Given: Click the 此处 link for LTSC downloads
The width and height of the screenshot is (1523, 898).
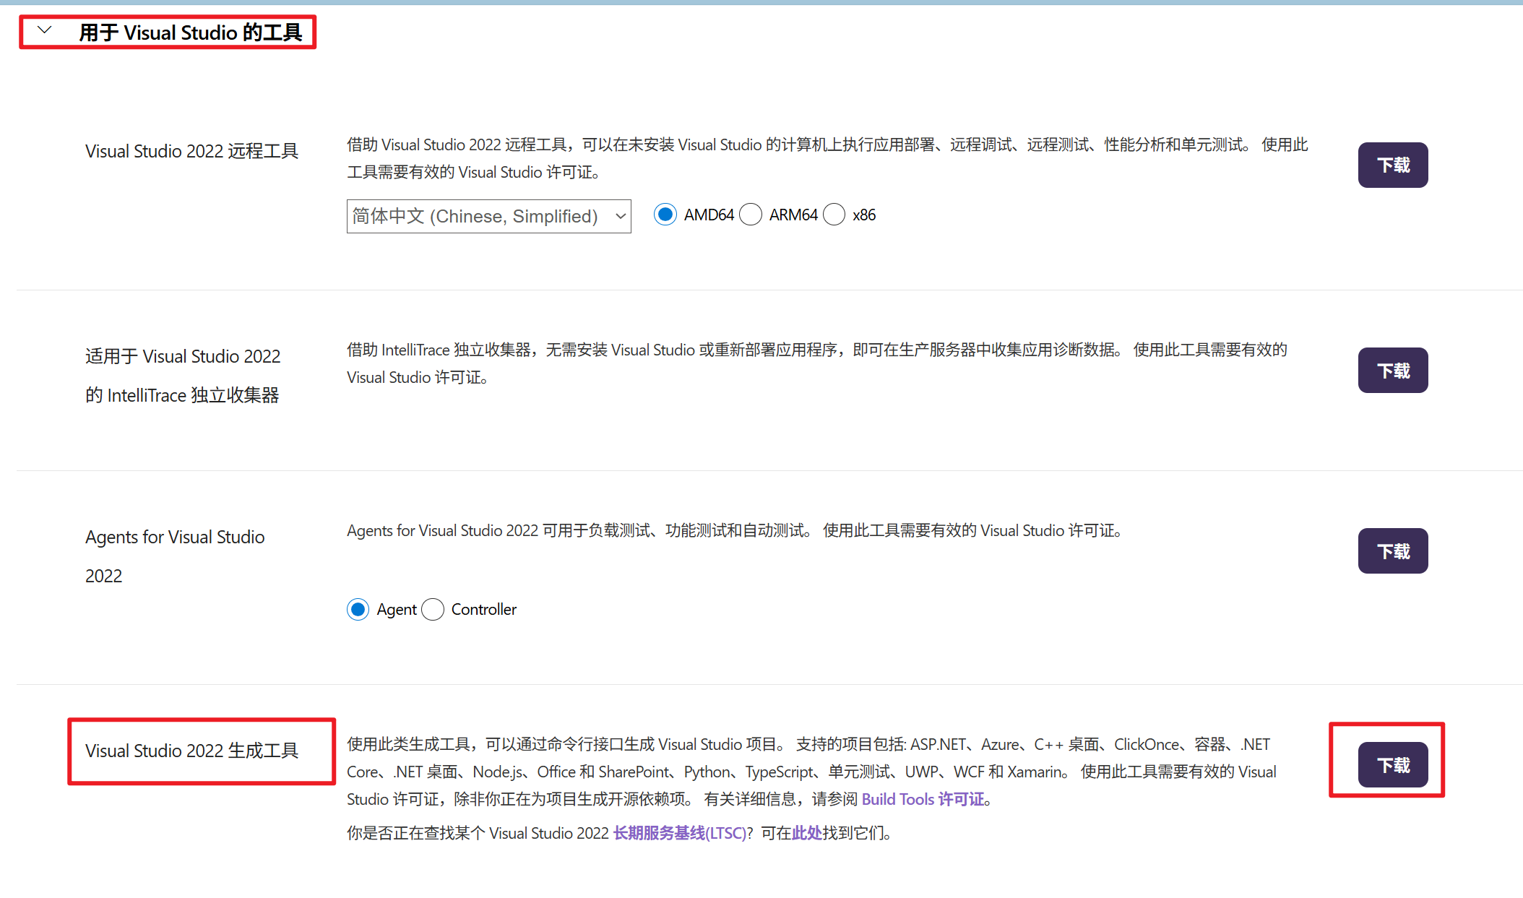Looking at the screenshot, I should pyautogui.click(x=806, y=833).
